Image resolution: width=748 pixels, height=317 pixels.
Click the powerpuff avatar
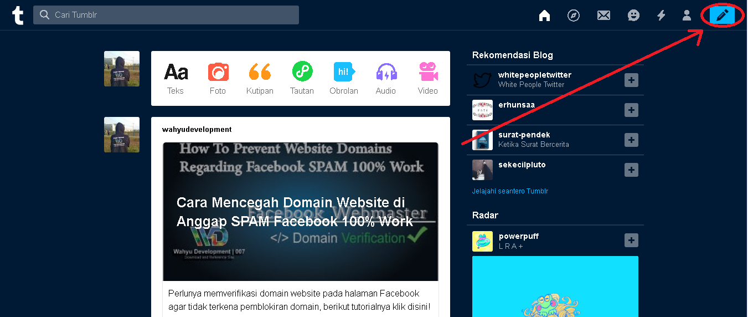tap(482, 242)
